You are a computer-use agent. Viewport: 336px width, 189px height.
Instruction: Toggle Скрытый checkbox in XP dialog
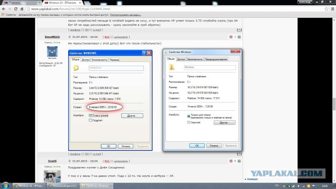[90, 120]
